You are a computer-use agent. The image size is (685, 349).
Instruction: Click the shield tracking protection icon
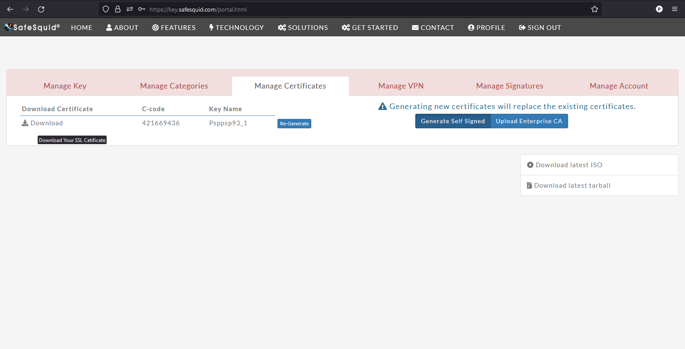click(106, 9)
